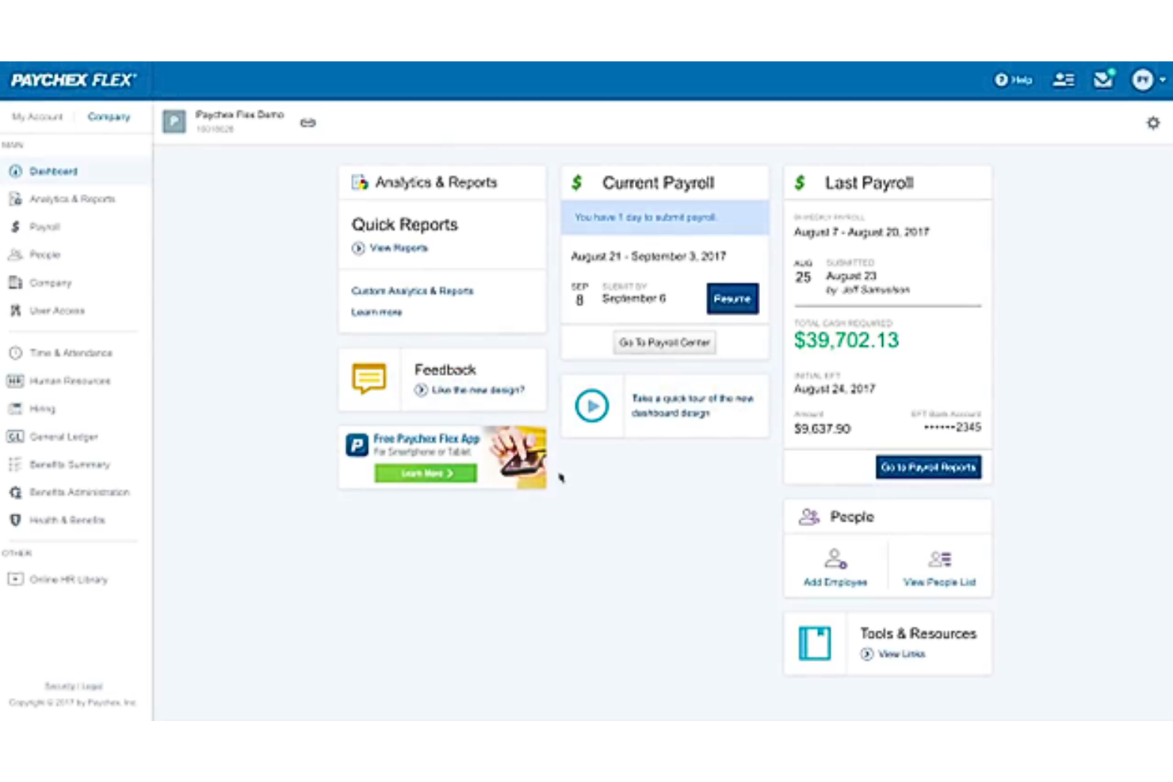Open People in the sidebar
1173x782 pixels.
tap(76, 254)
